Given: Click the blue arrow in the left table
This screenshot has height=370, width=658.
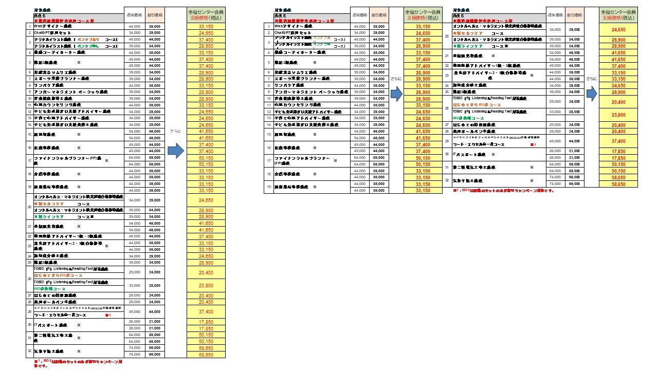Looking at the screenshot, I should pyautogui.click(x=176, y=152).
